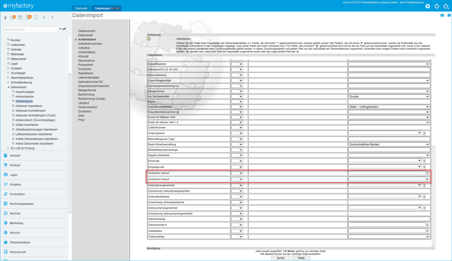Click the search options dots icon
452x261 pixels.
pos(64,29)
